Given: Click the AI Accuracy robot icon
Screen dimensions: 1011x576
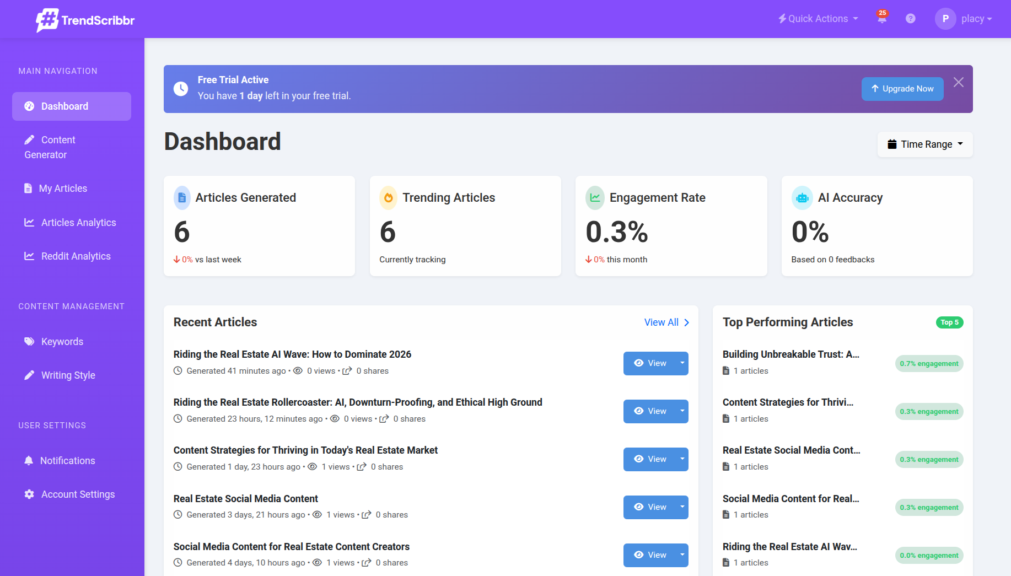Looking at the screenshot, I should tap(802, 198).
